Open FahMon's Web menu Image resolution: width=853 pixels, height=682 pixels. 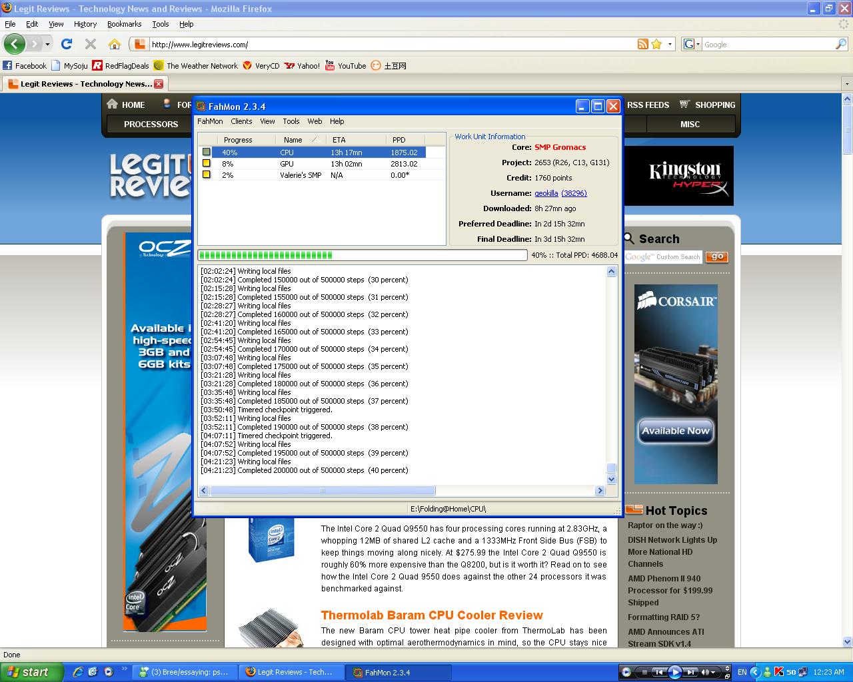tap(315, 121)
